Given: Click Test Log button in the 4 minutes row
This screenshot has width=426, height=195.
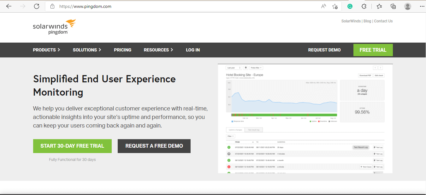Looking at the screenshot, I should pos(378,154).
